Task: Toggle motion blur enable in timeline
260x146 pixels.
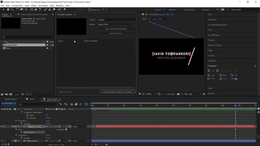Action: pos(80,104)
